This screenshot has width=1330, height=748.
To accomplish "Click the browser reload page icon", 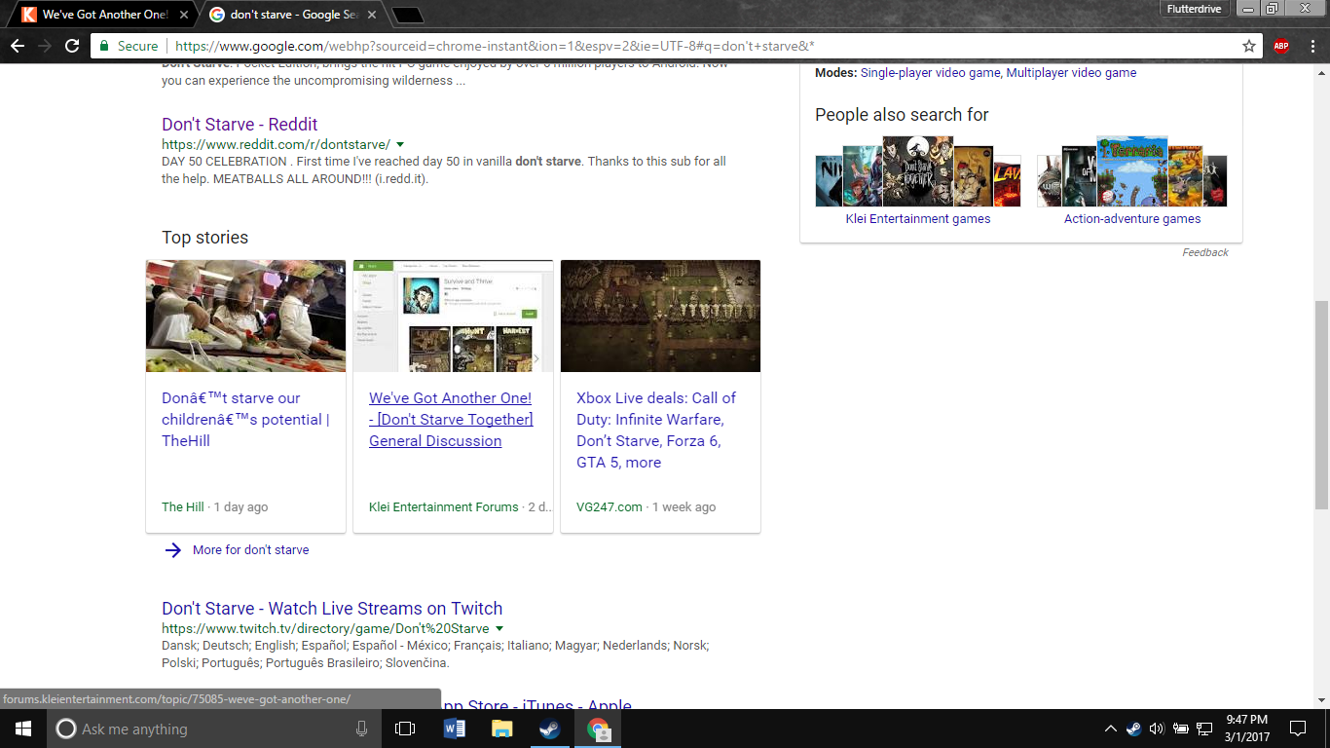I will point(72,46).
